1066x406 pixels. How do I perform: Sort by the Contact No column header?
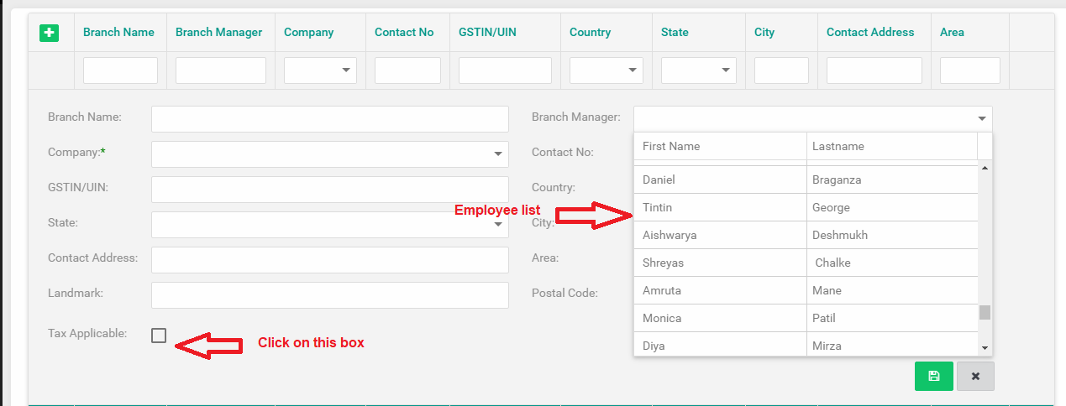point(404,33)
